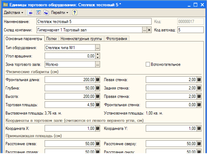Click the Координата X value field
The image size is (207, 154).
(x=70, y=128)
